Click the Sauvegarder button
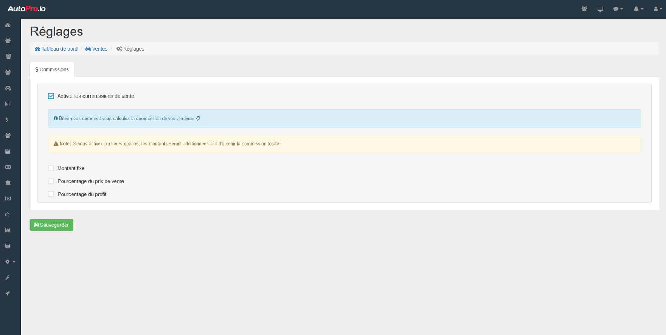666x335 pixels. (x=52, y=225)
